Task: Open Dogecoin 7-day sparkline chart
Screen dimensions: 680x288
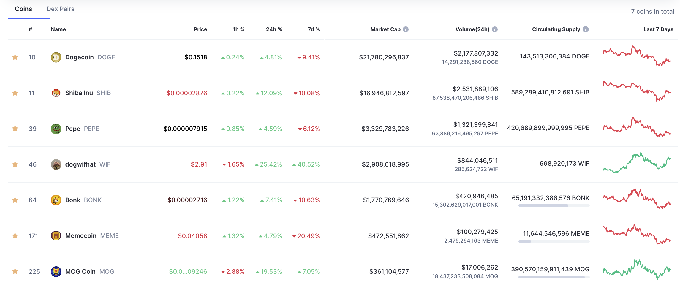Action: tap(637, 56)
